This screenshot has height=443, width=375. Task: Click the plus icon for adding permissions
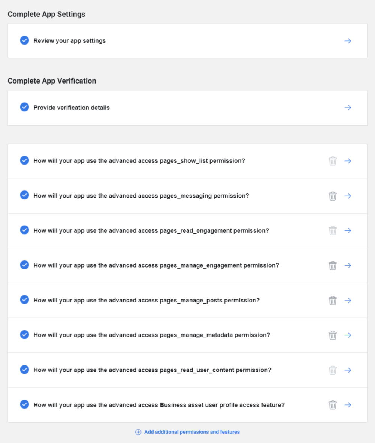pyautogui.click(x=138, y=432)
